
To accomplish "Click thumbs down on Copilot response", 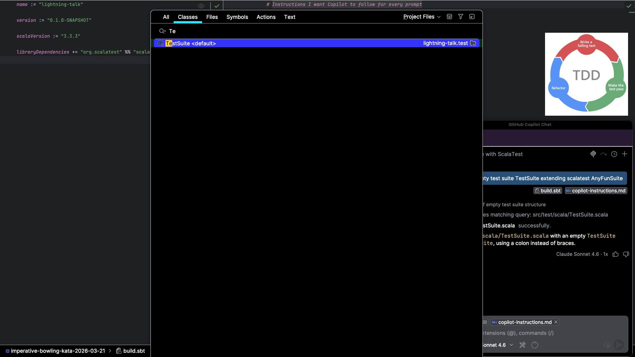I will (x=626, y=254).
